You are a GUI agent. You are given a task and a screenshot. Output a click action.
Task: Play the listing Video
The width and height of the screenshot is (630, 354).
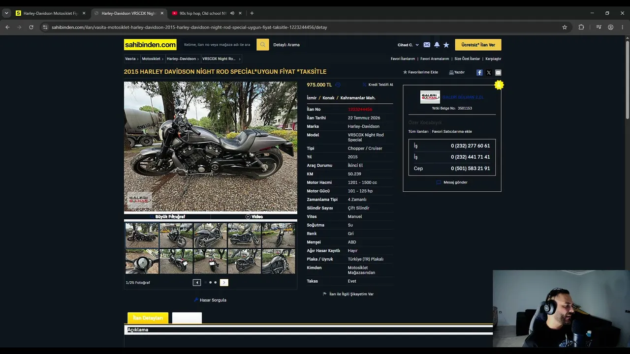click(x=254, y=216)
